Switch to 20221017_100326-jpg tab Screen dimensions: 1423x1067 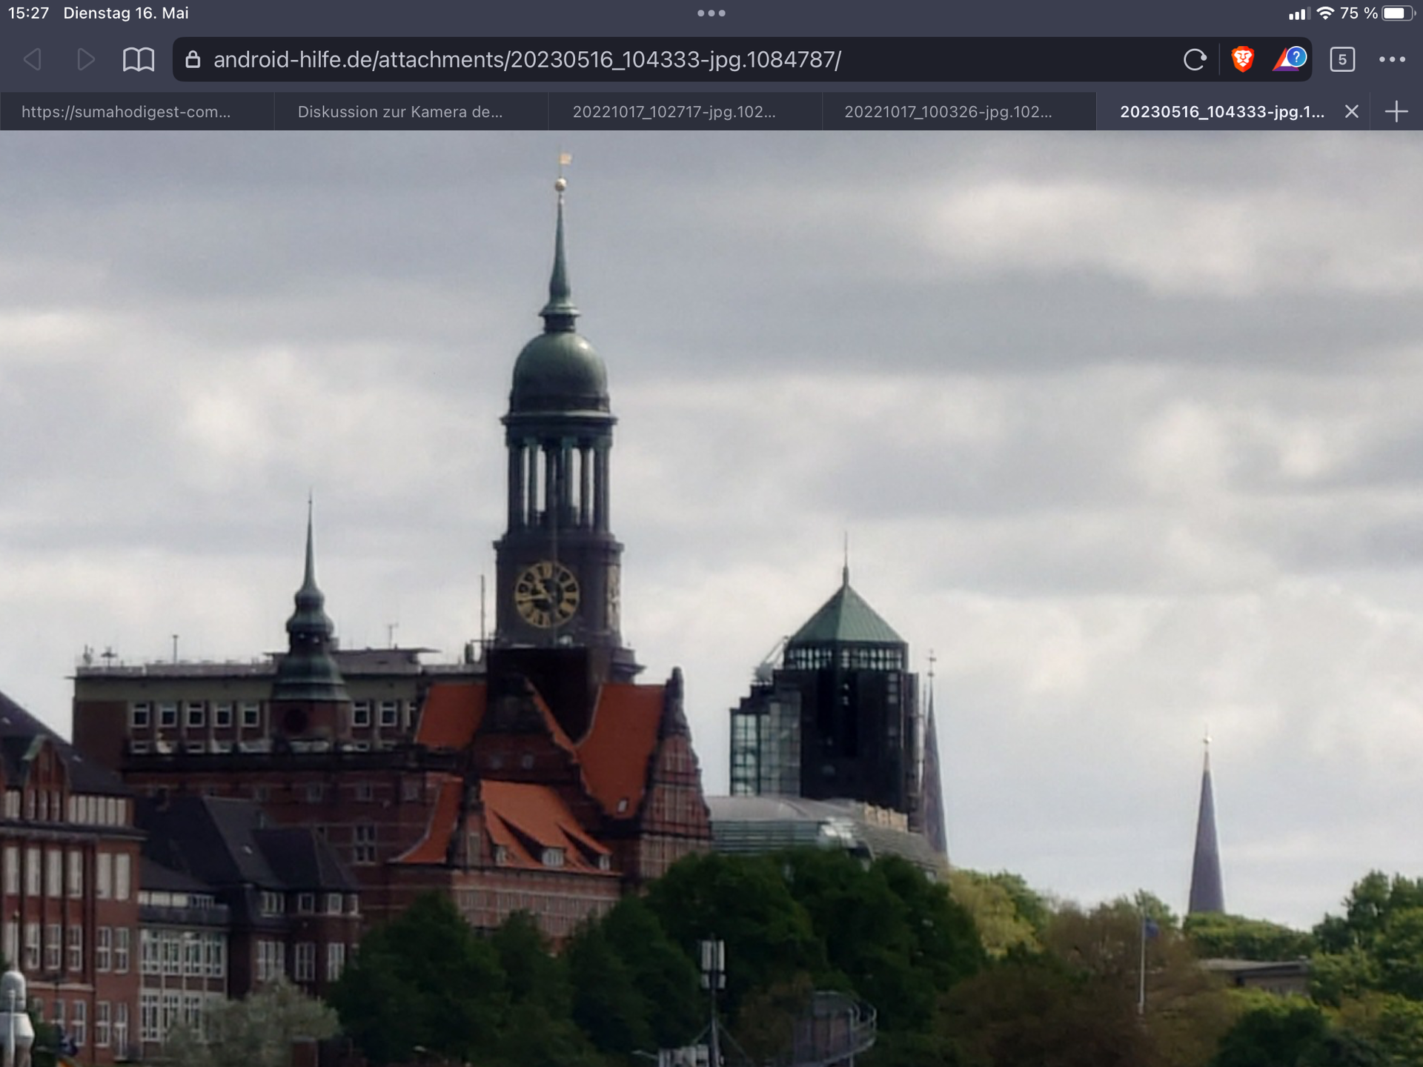948,112
